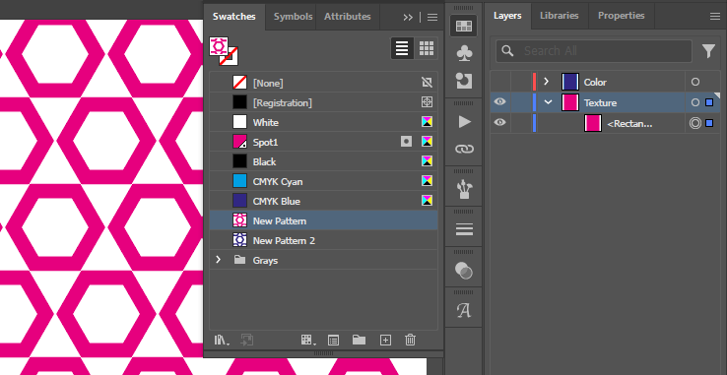Switch to the Symbols tab

[293, 16]
